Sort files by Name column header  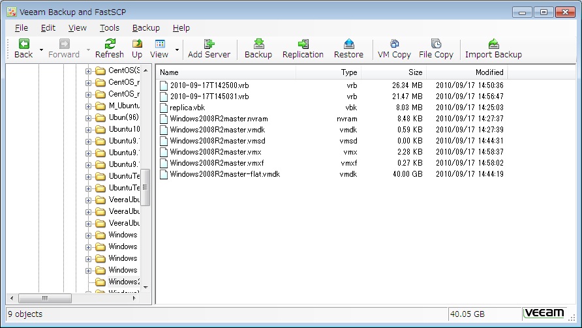click(226, 72)
